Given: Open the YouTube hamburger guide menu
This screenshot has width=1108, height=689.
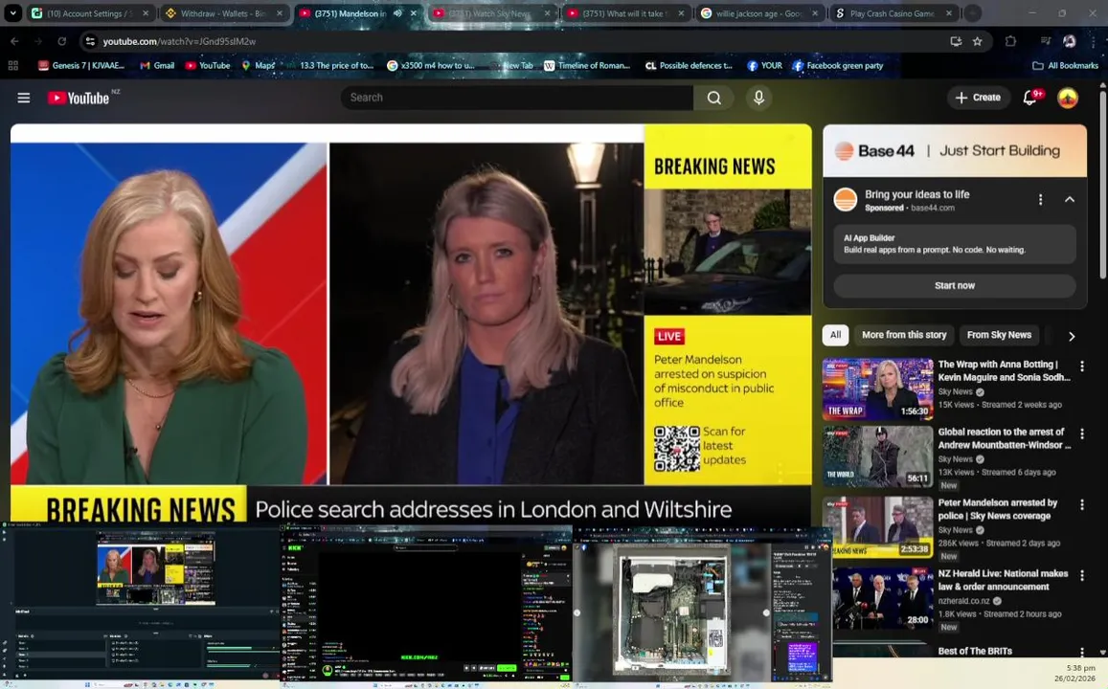Looking at the screenshot, I should (x=23, y=99).
